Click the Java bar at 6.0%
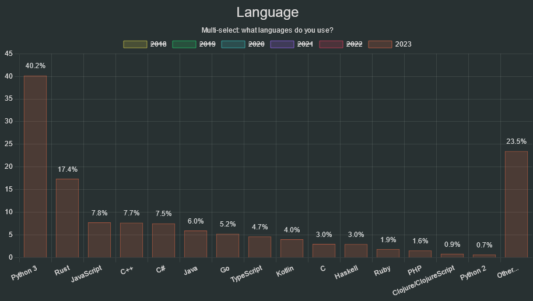533x301 pixels. click(195, 244)
